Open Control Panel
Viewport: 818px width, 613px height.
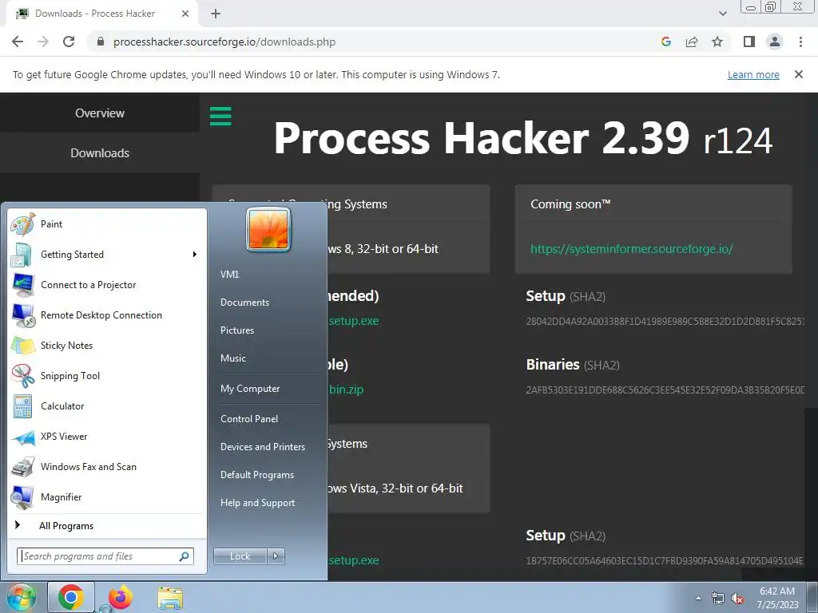(249, 419)
